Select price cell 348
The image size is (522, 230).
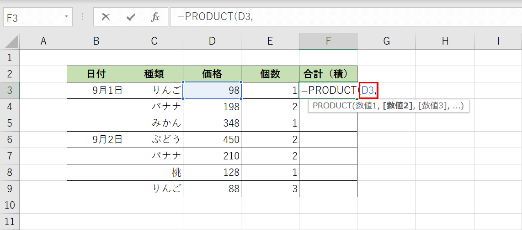click(x=212, y=123)
